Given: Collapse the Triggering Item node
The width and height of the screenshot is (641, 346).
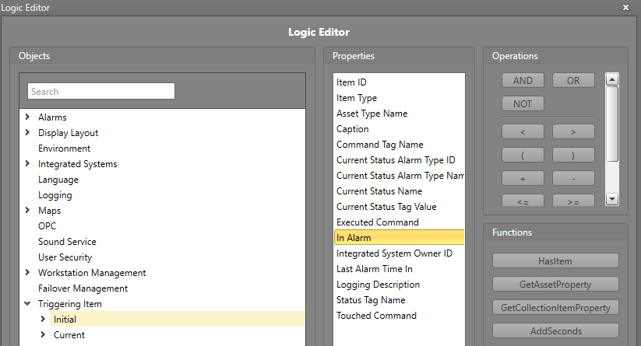Looking at the screenshot, I should pyautogui.click(x=28, y=304).
